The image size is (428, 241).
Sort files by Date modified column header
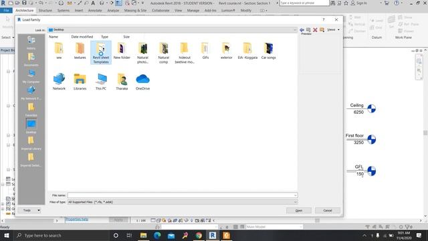tap(82, 37)
